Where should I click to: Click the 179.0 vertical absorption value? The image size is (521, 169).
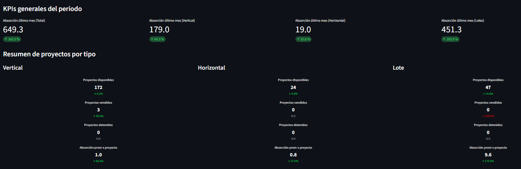[x=159, y=30]
